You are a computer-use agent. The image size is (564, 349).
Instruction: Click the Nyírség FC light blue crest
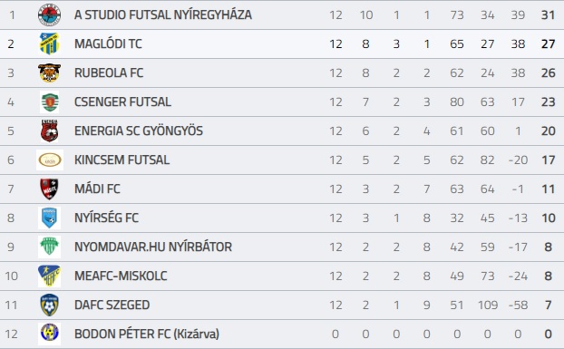[49, 218]
